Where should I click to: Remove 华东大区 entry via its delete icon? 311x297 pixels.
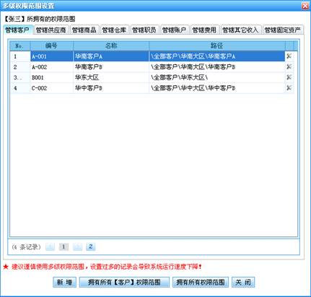pyautogui.click(x=289, y=77)
